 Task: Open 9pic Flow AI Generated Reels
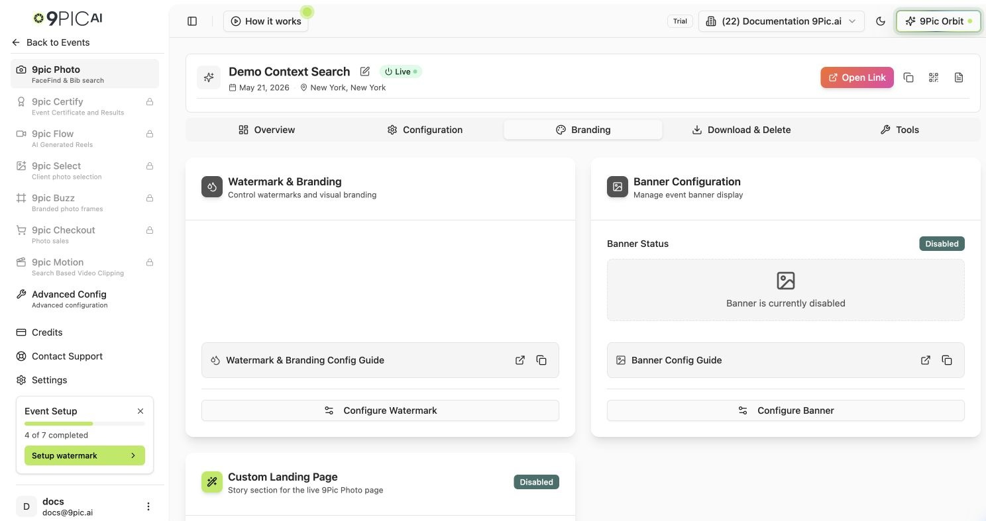point(85,138)
